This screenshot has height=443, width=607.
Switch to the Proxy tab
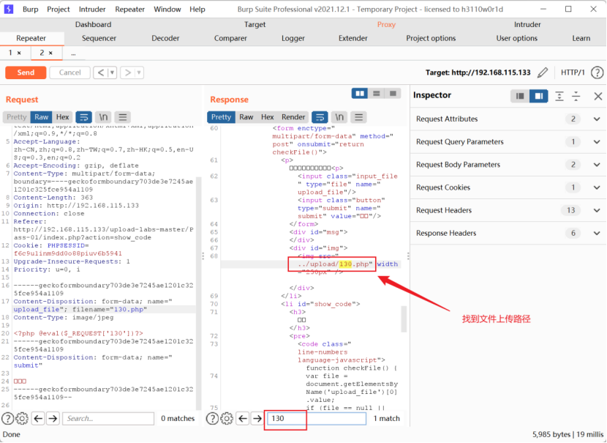coord(386,24)
